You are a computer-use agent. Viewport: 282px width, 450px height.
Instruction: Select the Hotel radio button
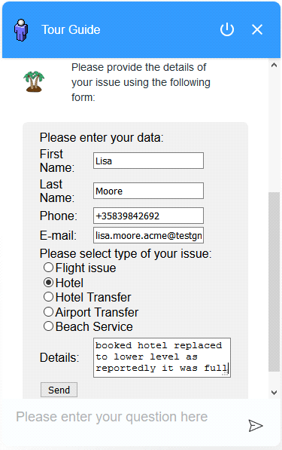(48, 283)
